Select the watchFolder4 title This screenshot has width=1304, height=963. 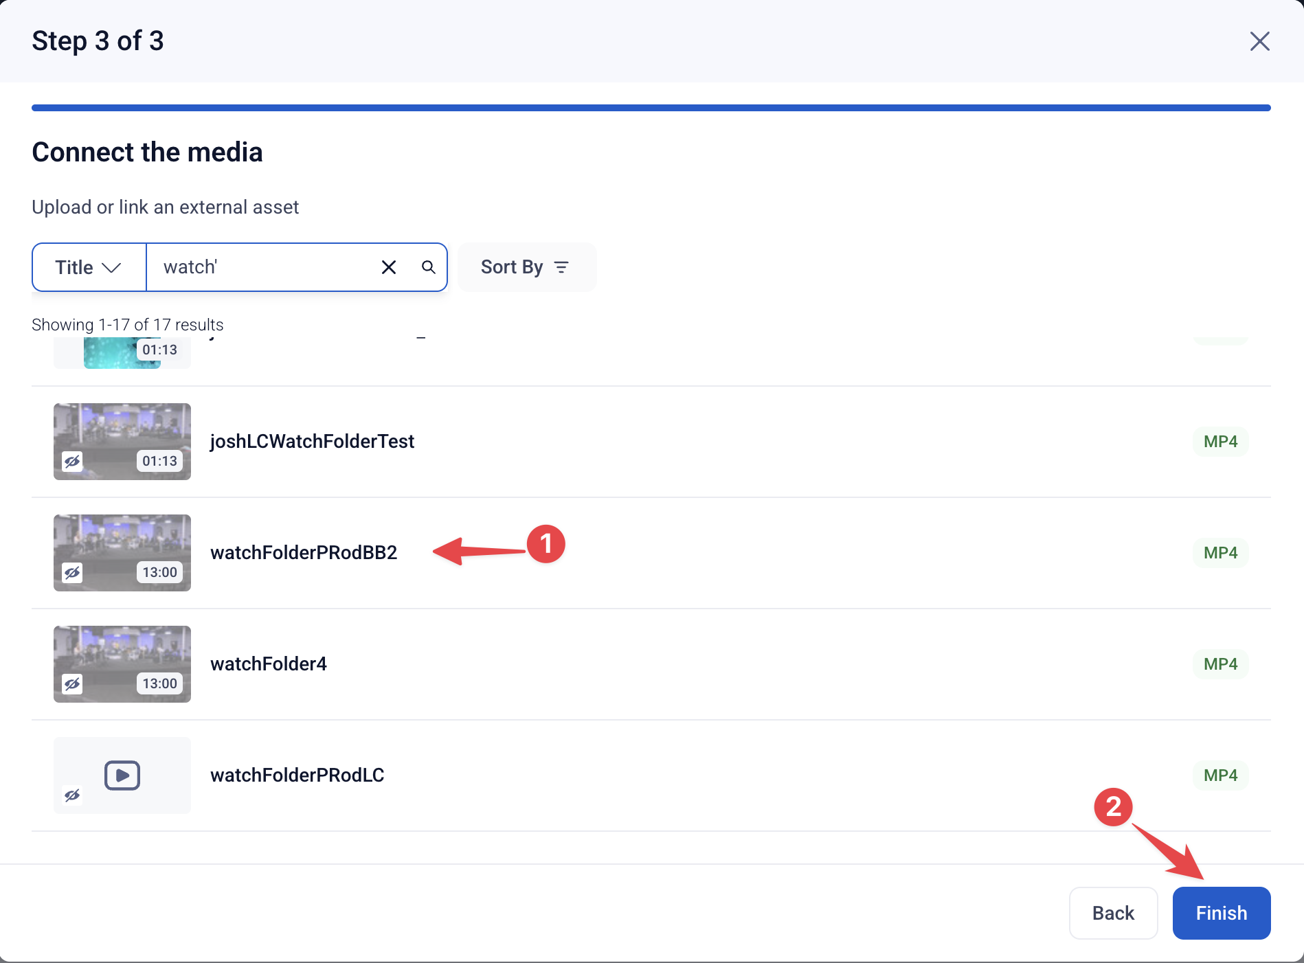269,664
